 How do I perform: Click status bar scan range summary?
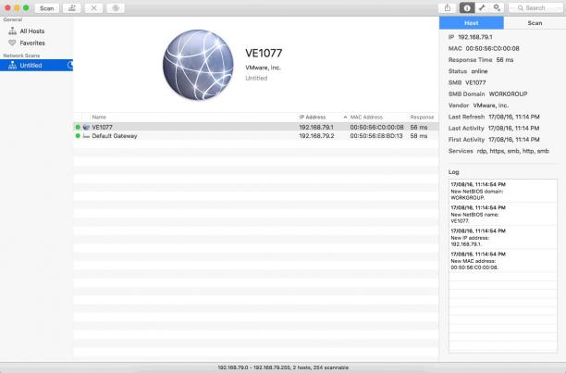point(283,367)
